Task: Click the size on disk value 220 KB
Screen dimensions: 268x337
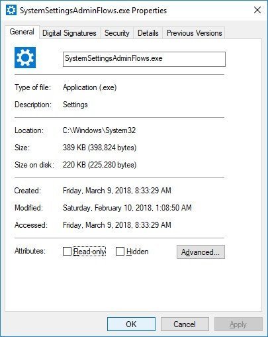Action: pyautogui.click(x=100, y=165)
